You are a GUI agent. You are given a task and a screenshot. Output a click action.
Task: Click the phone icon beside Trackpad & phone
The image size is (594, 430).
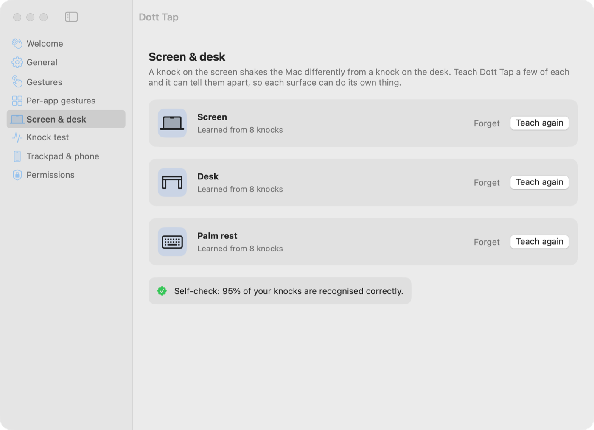click(x=17, y=156)
